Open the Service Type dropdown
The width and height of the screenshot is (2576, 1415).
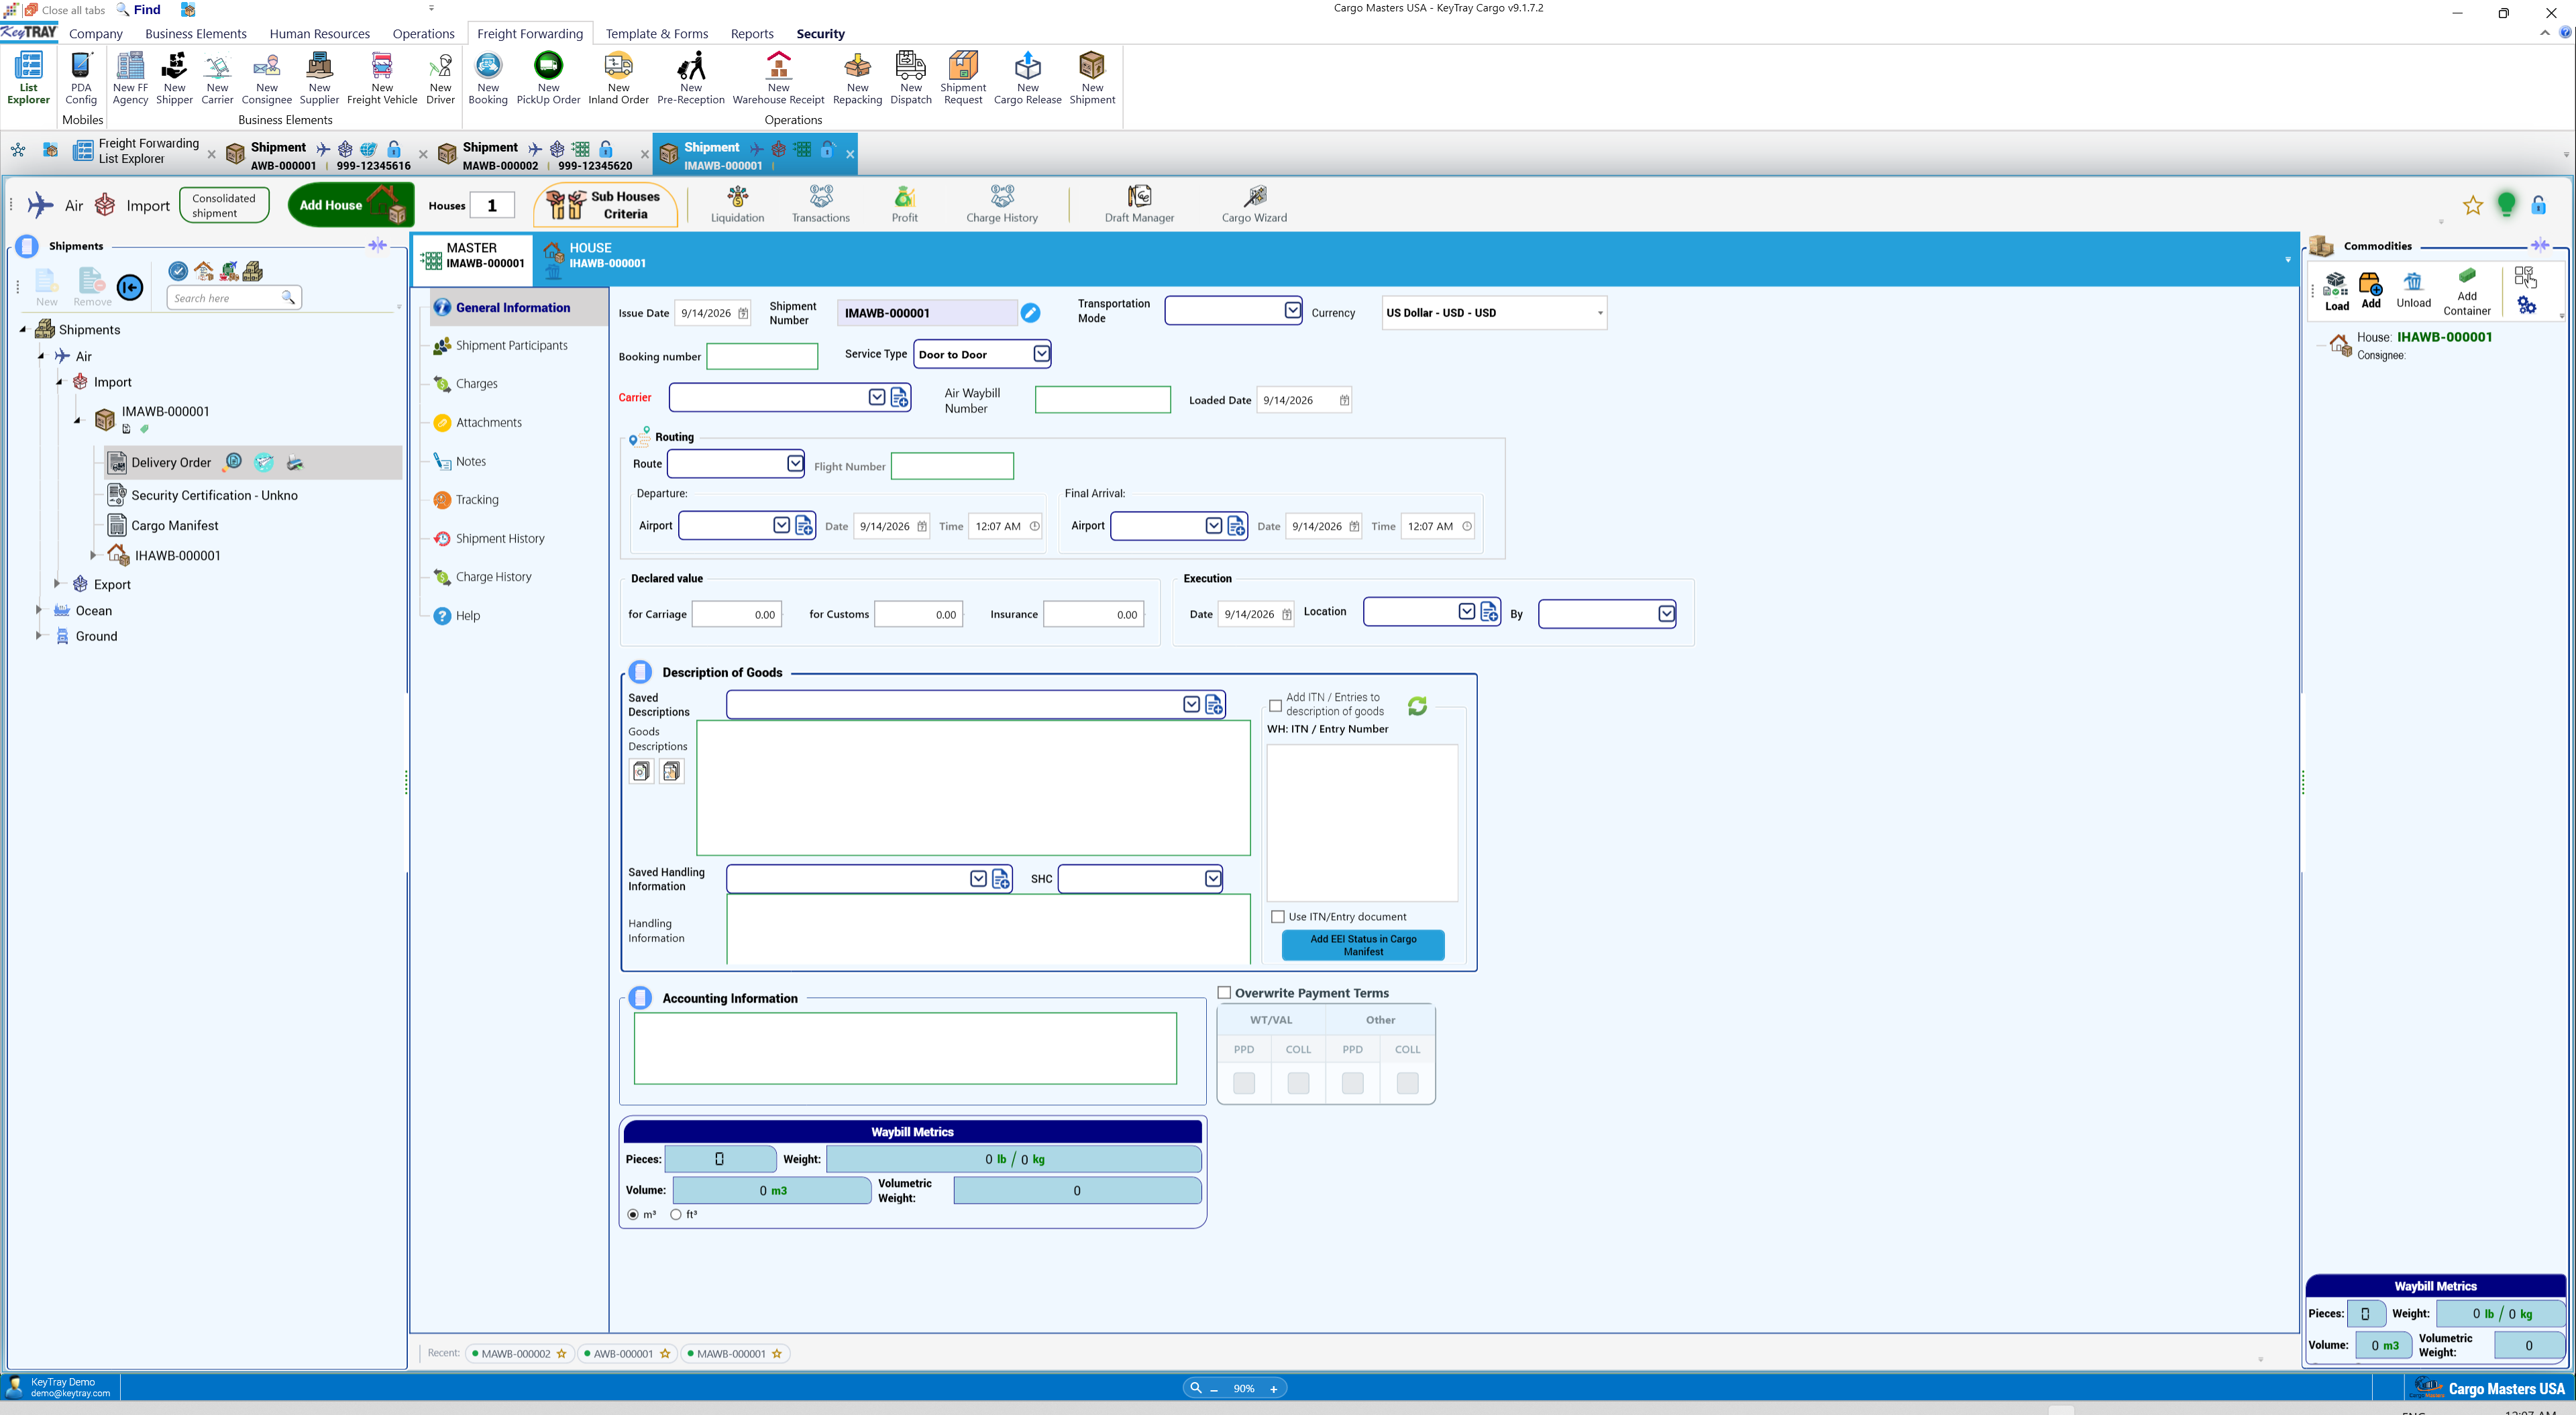click(1041, 353)
